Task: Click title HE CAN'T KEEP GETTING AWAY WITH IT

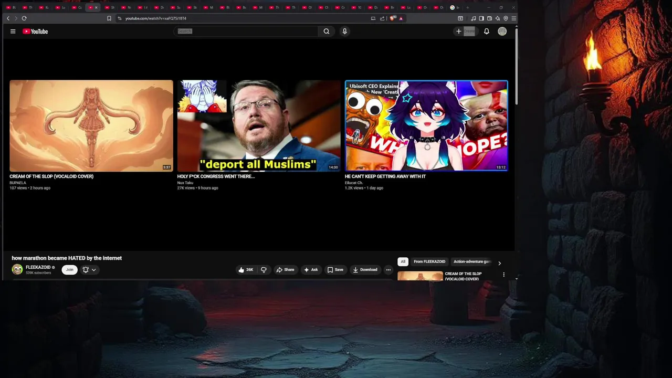Action: coord(385,176)
